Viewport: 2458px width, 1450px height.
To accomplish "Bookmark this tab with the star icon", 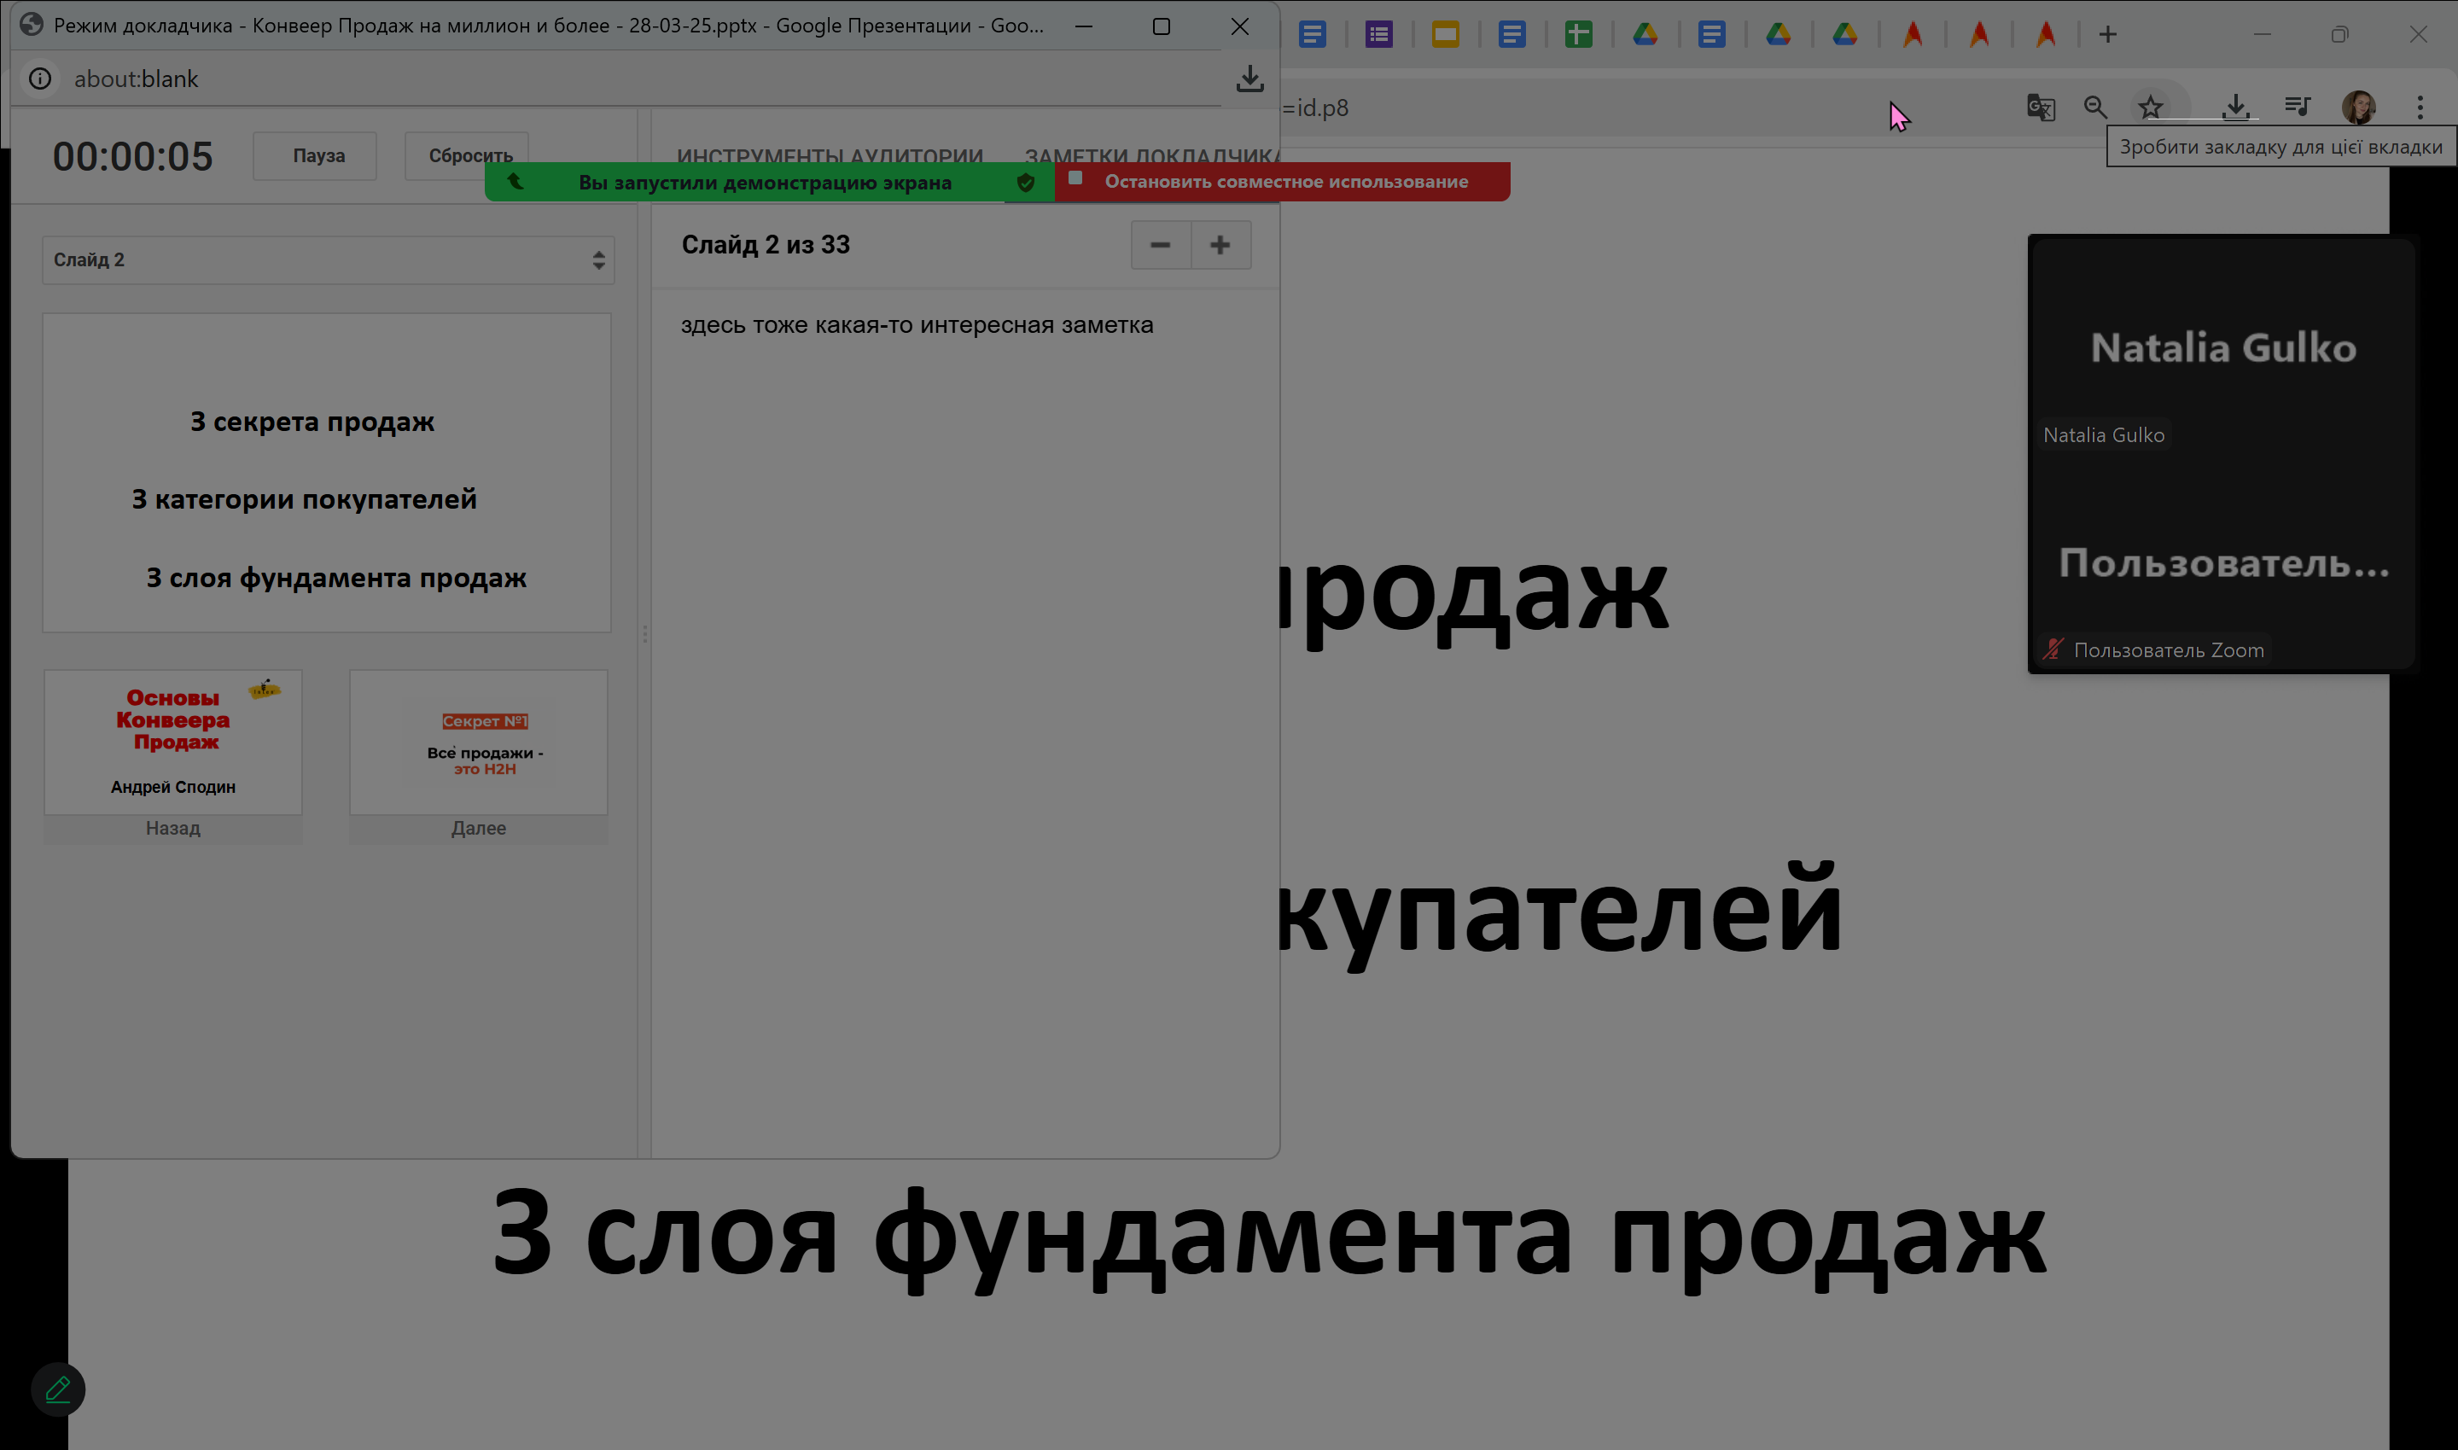I will [x=2150, y=108].
